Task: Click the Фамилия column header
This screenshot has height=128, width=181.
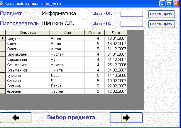Action: (28, 33)
